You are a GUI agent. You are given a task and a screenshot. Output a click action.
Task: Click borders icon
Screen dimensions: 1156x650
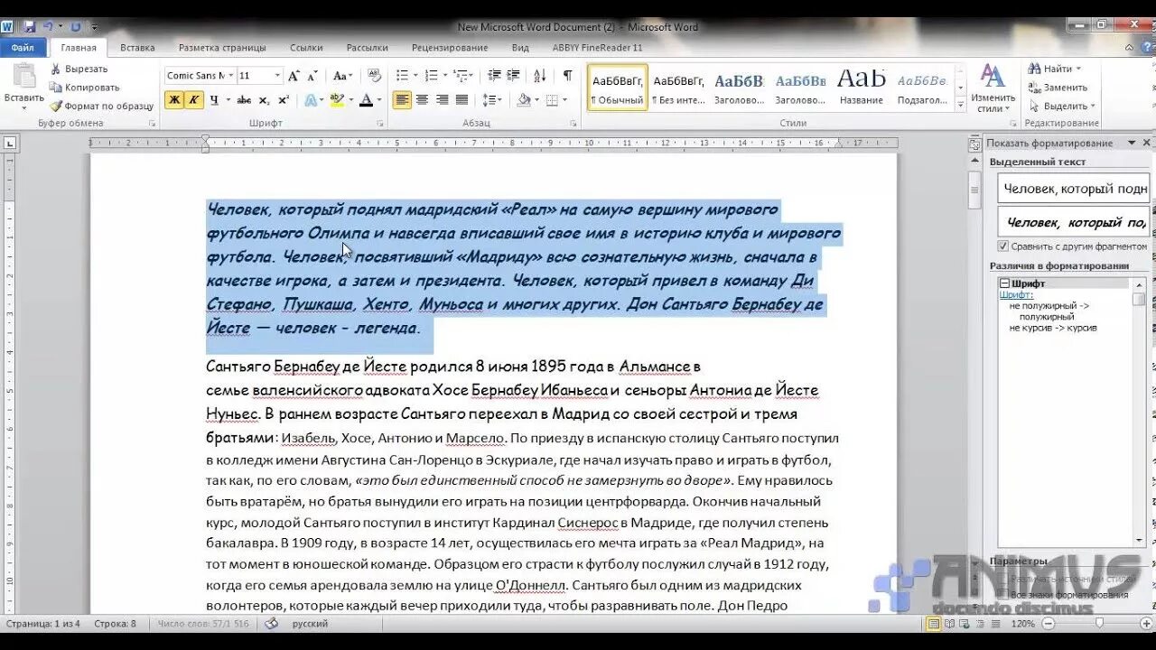coord(552,100)
